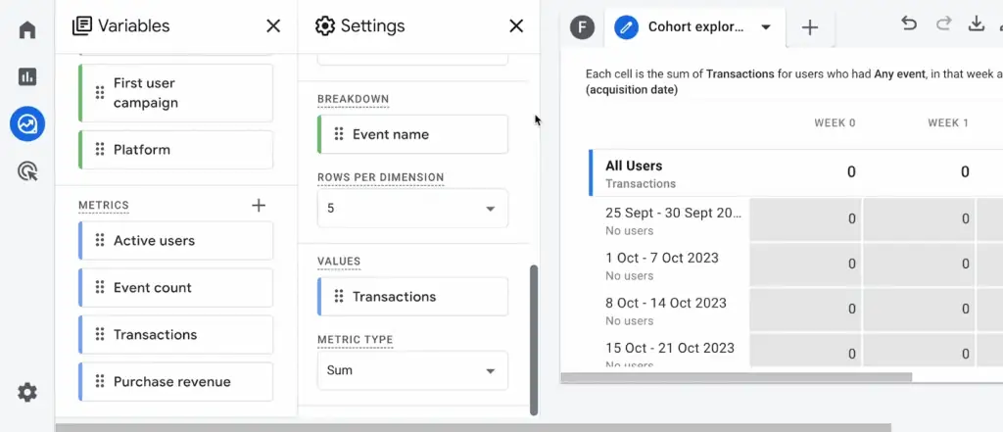The image size is (1003, 432).
Task: Close the Settings panel
Action: coord(516,26)
